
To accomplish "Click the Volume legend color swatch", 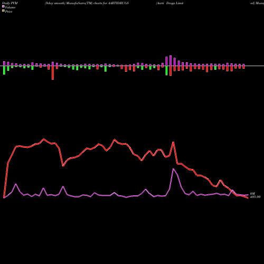I will pos(3,7).
